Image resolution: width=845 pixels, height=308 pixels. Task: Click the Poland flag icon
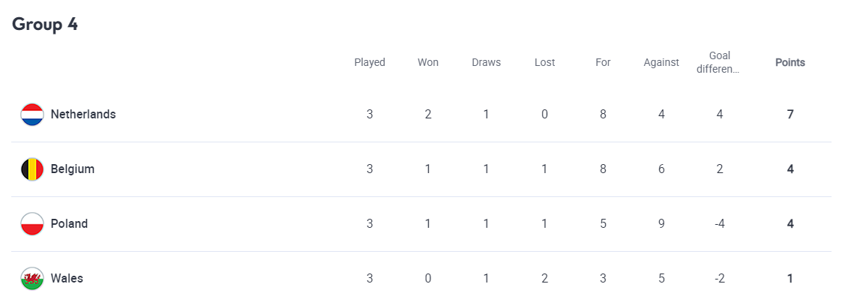pyautogui.click(x=32, y=224)
